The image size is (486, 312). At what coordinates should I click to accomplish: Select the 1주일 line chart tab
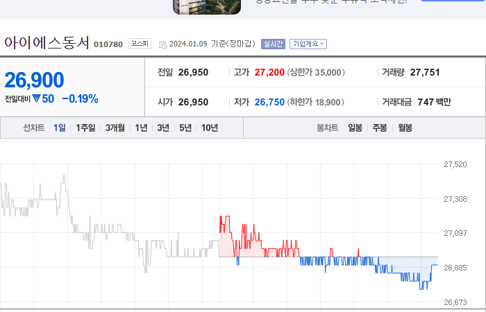coord(85,128)
